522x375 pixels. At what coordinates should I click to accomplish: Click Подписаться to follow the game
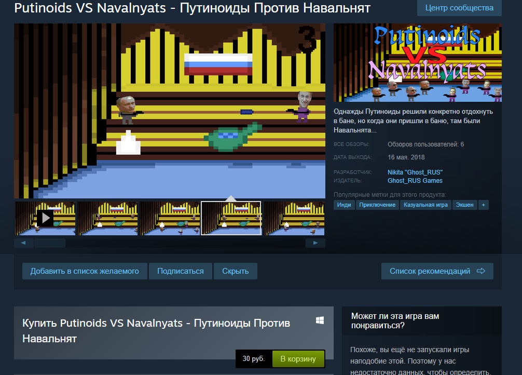[x=180, y=271]
